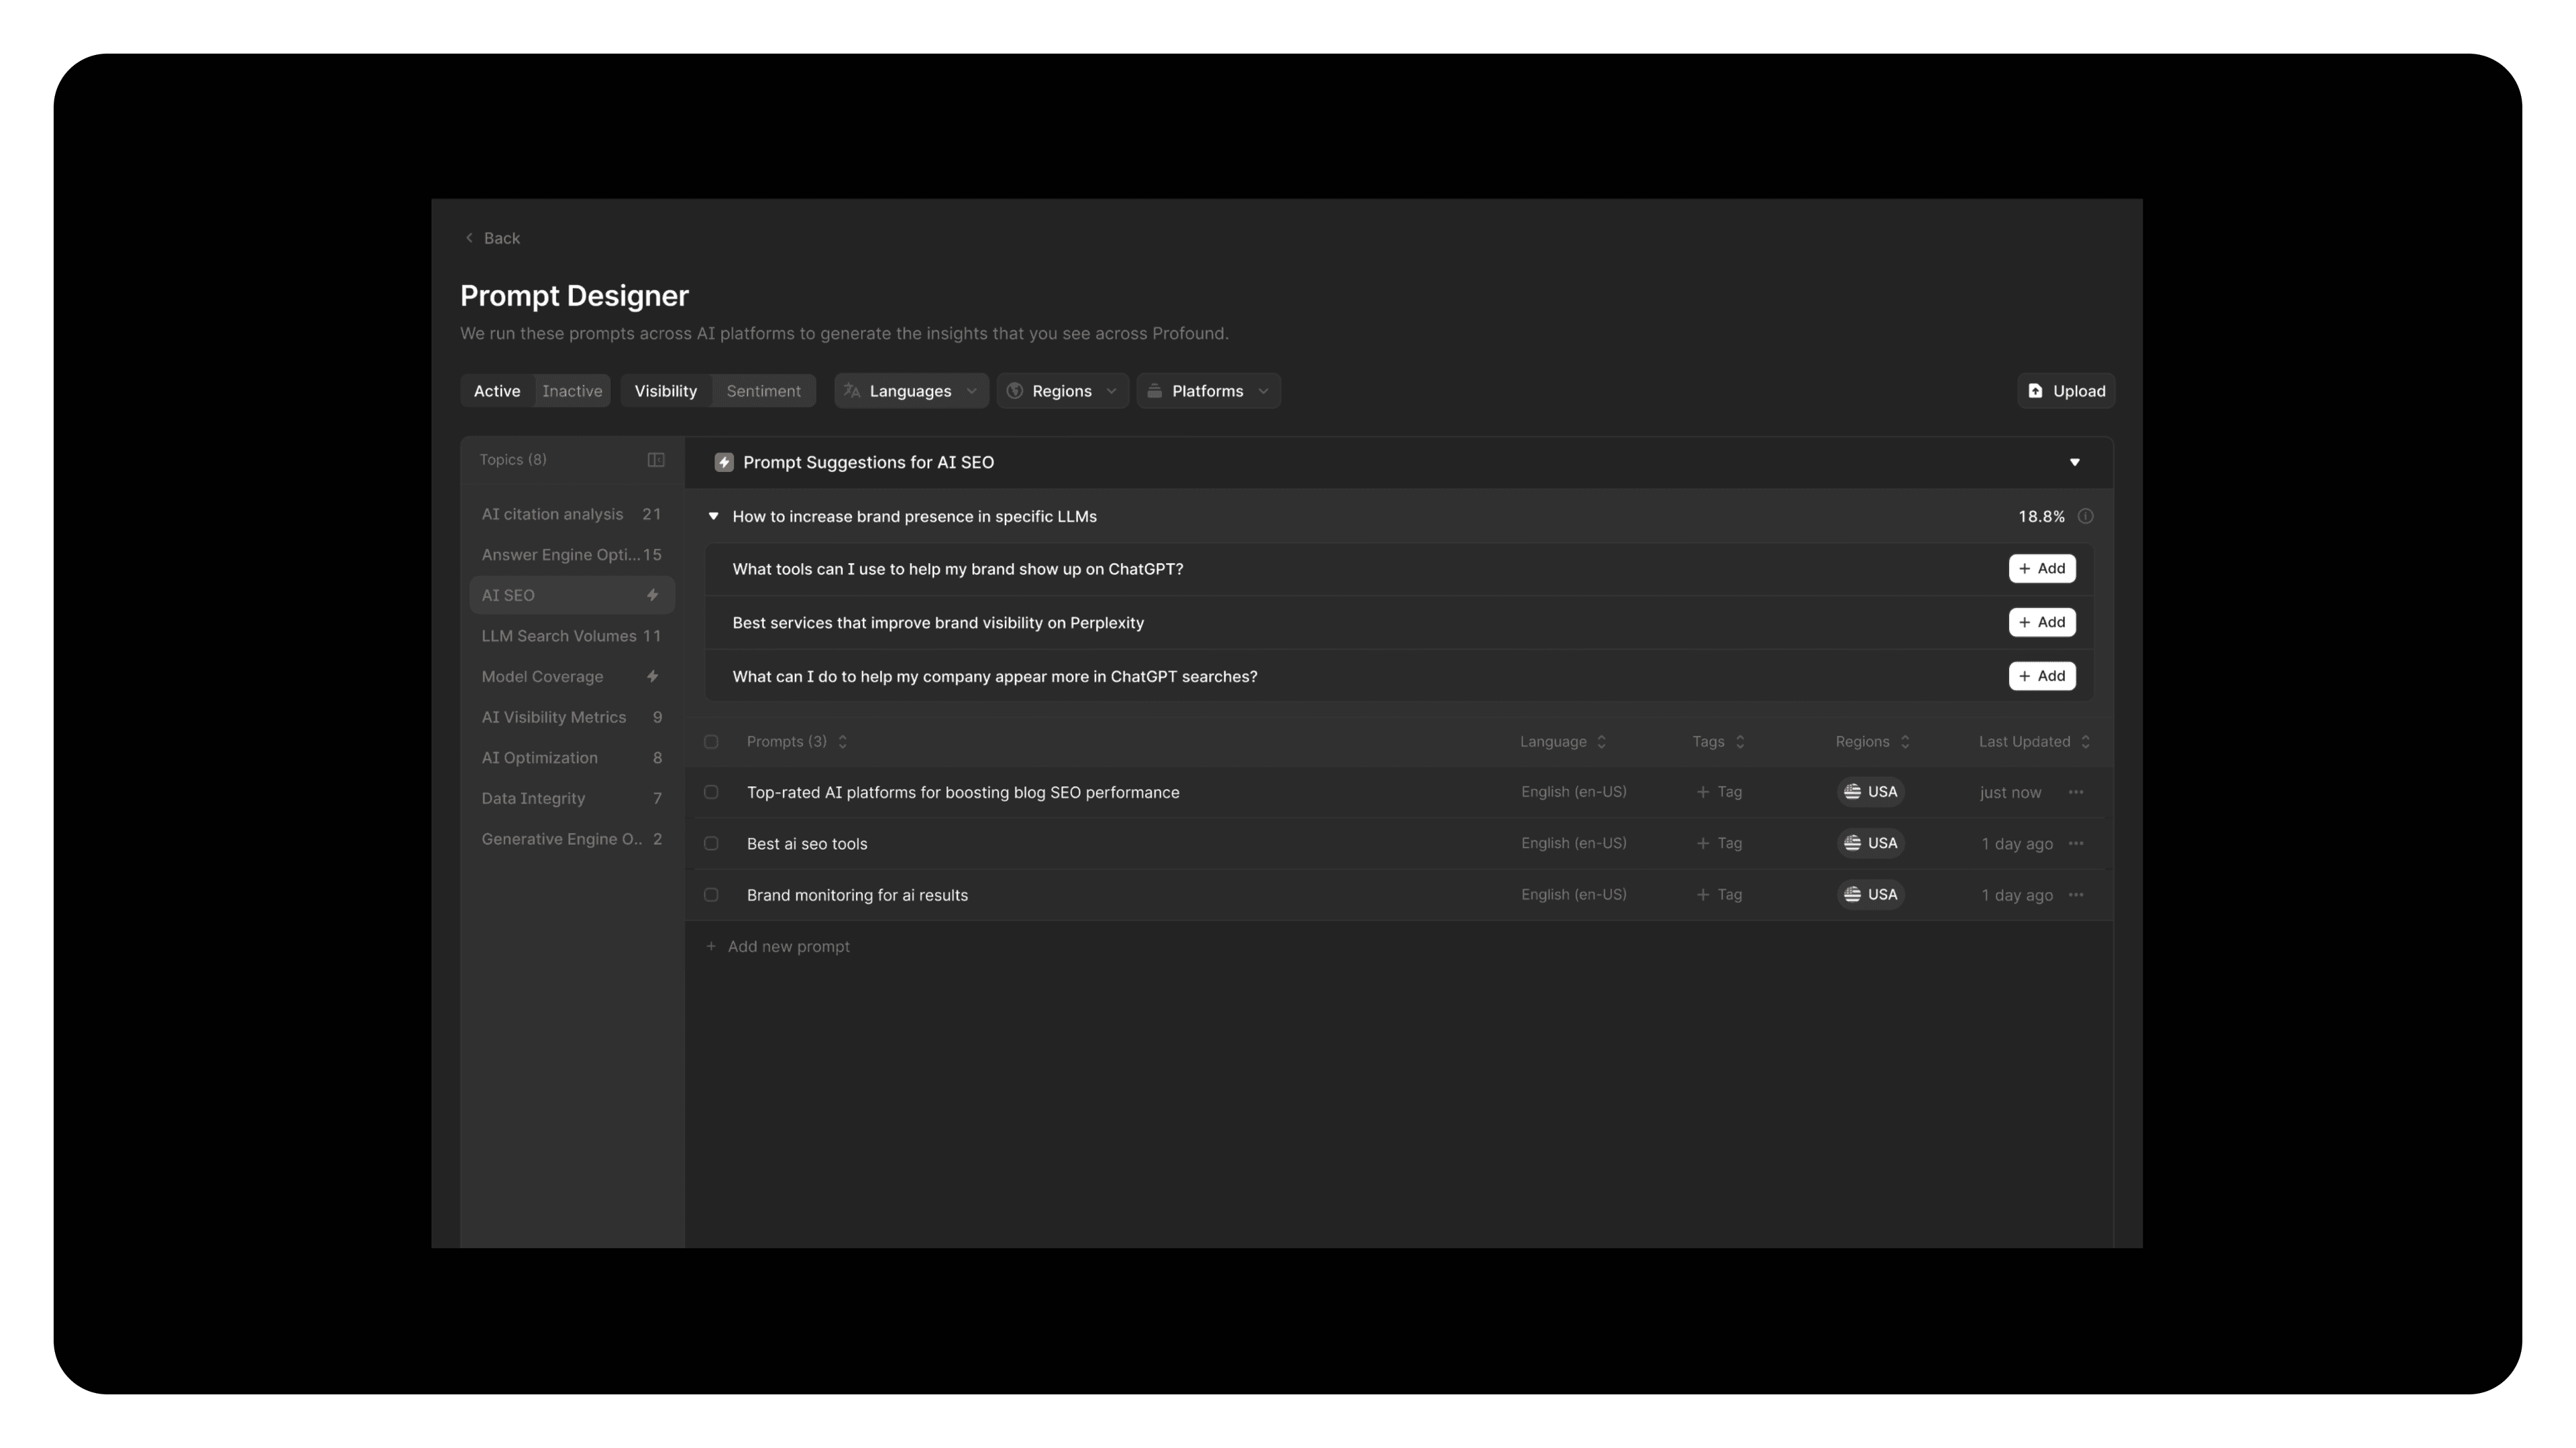Collapse the brand presence in LLMs group
This screenshot has height=1448, width=2576.
[x=713, y=517]
